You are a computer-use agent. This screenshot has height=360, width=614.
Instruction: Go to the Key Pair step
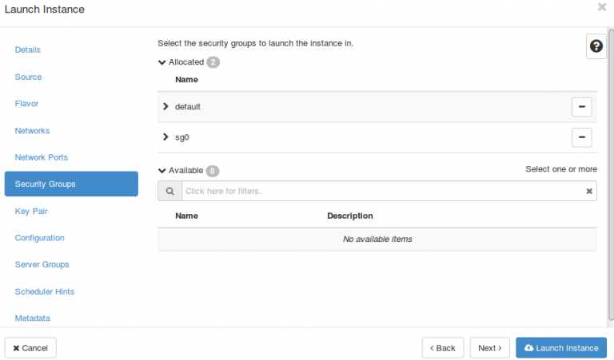coord(32,211)
